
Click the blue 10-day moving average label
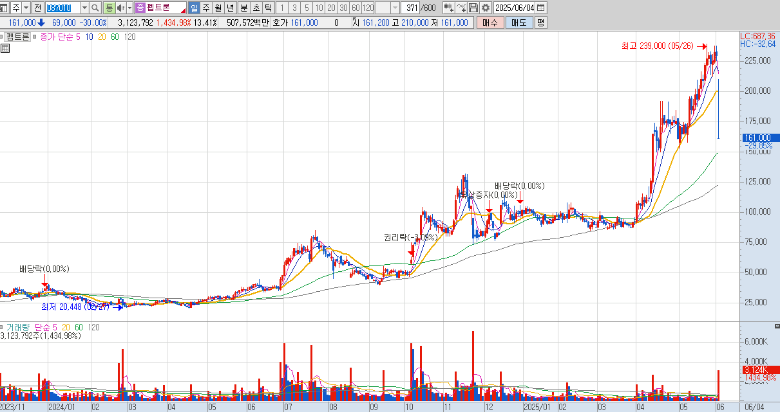89,37
